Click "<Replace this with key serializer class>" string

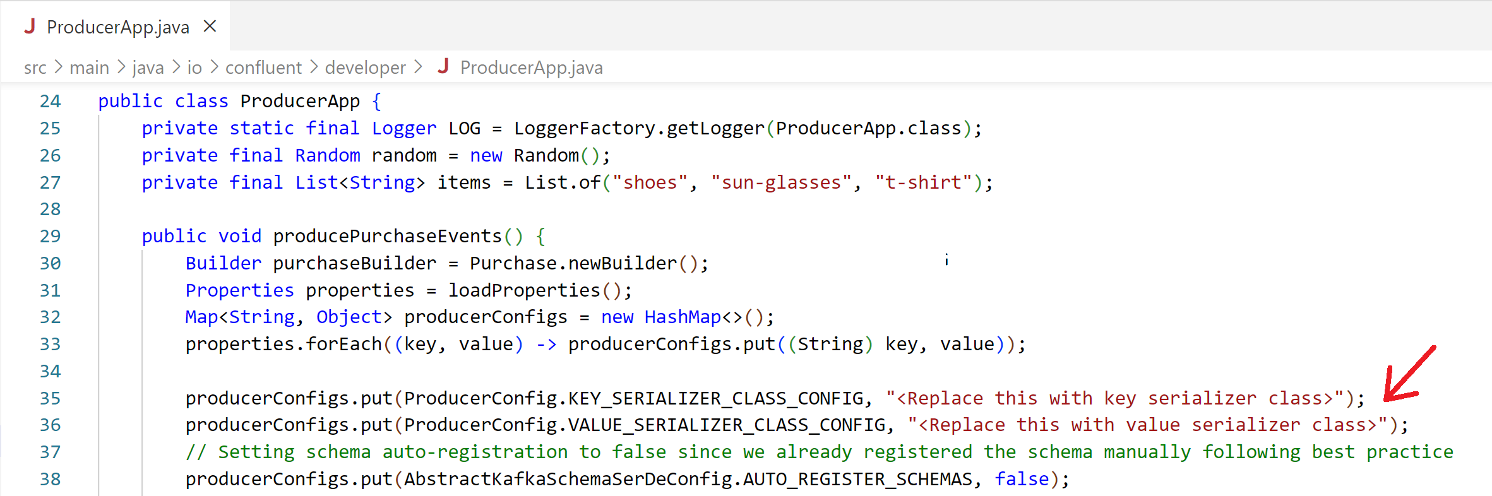pyautogui.click(x=1115, y=399)
